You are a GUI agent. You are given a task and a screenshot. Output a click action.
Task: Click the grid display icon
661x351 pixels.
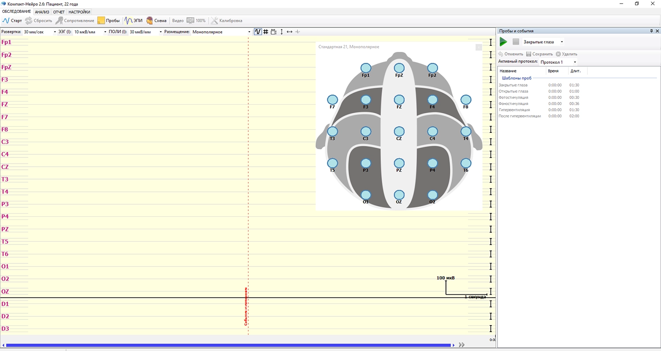point(266,32)
